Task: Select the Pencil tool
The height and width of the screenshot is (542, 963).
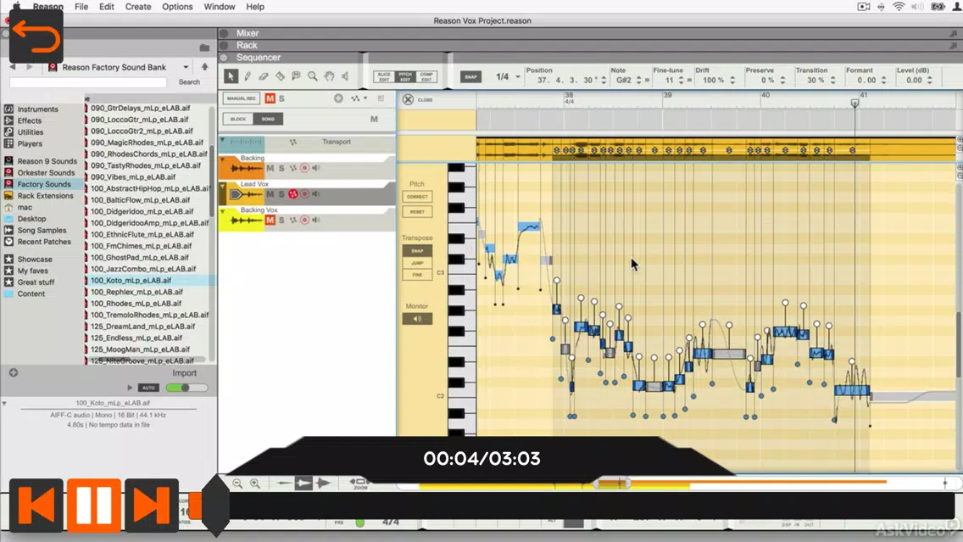Action: tap(248, 76)
